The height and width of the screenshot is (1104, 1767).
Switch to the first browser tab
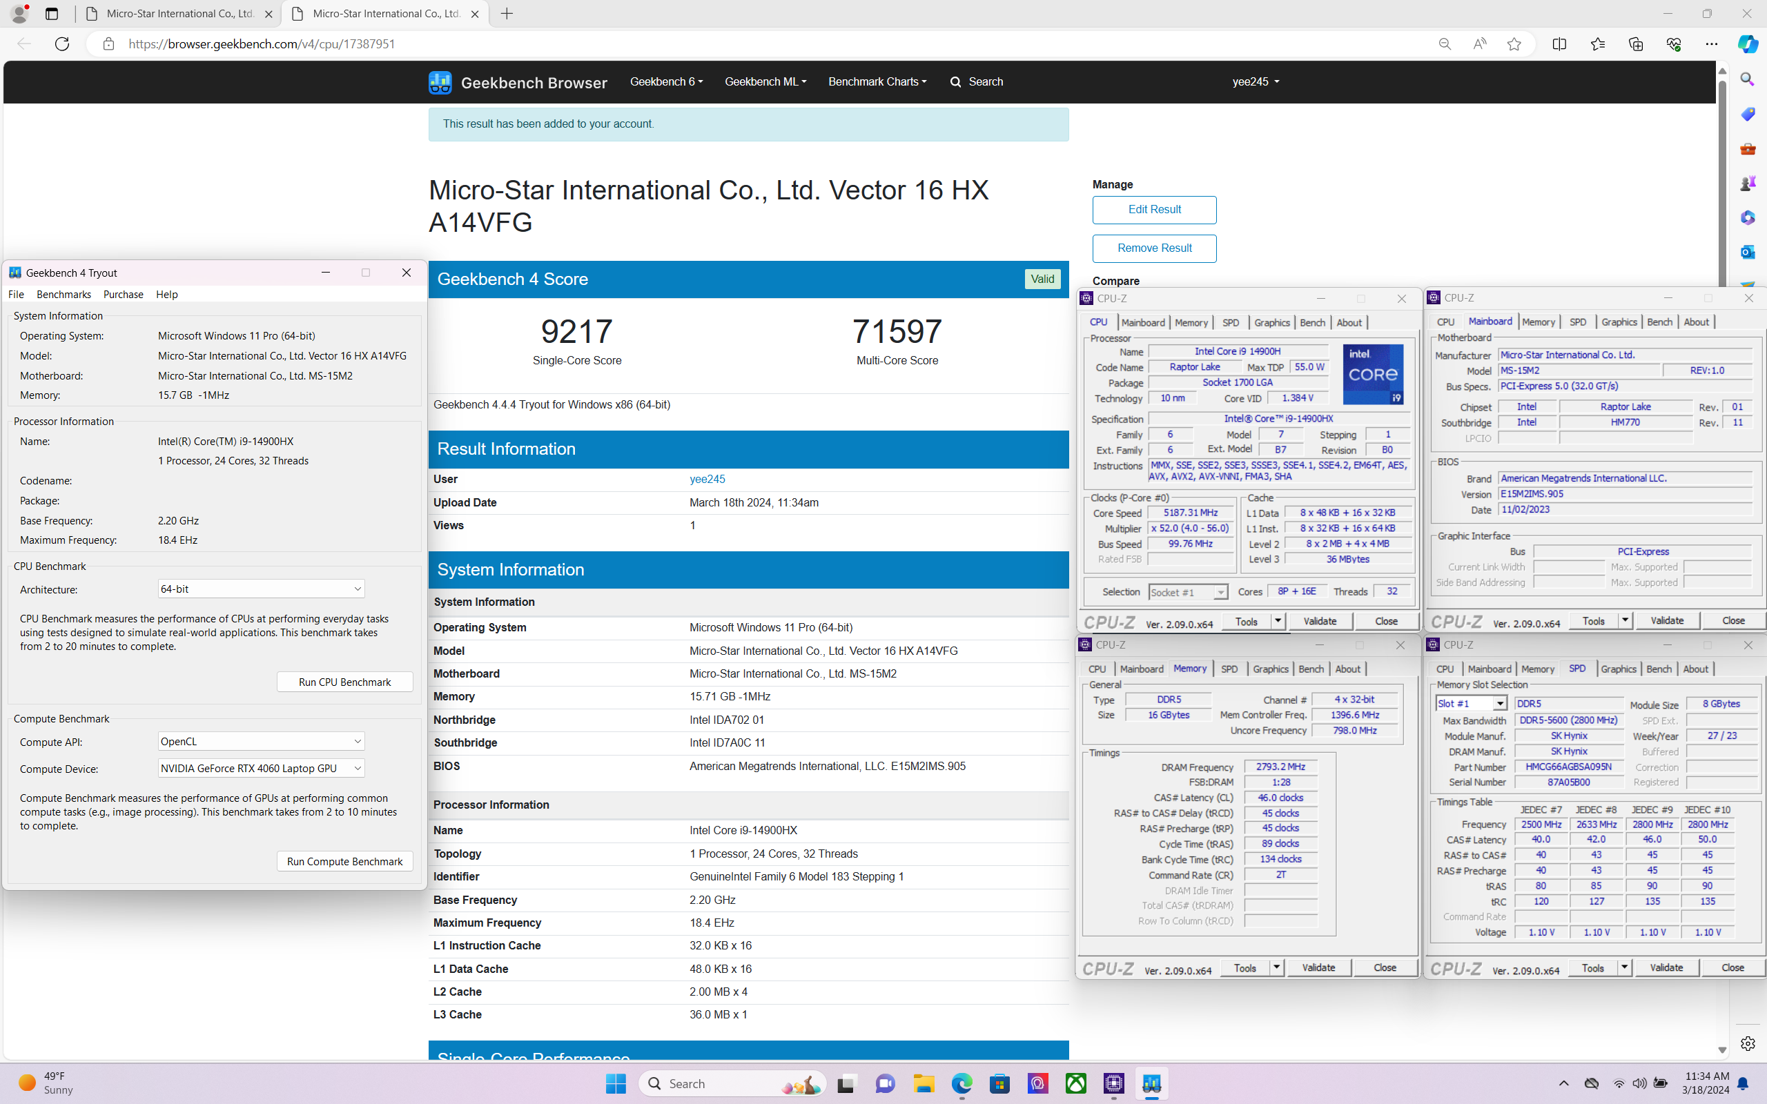(x=178, y=14)
